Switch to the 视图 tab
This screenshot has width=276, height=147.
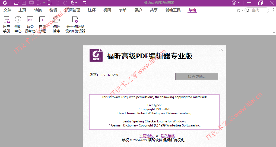coord(107,10)
